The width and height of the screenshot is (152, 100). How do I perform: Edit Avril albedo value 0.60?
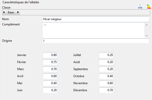[x=50, y=76]
